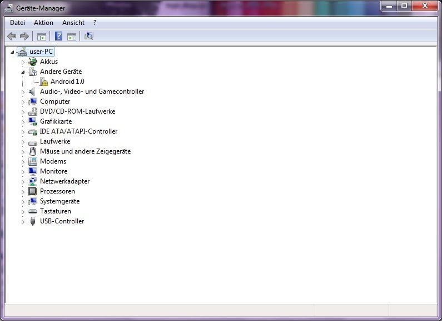Select the Prozessoren label
442x321 pixels.
tap(57, 191)
